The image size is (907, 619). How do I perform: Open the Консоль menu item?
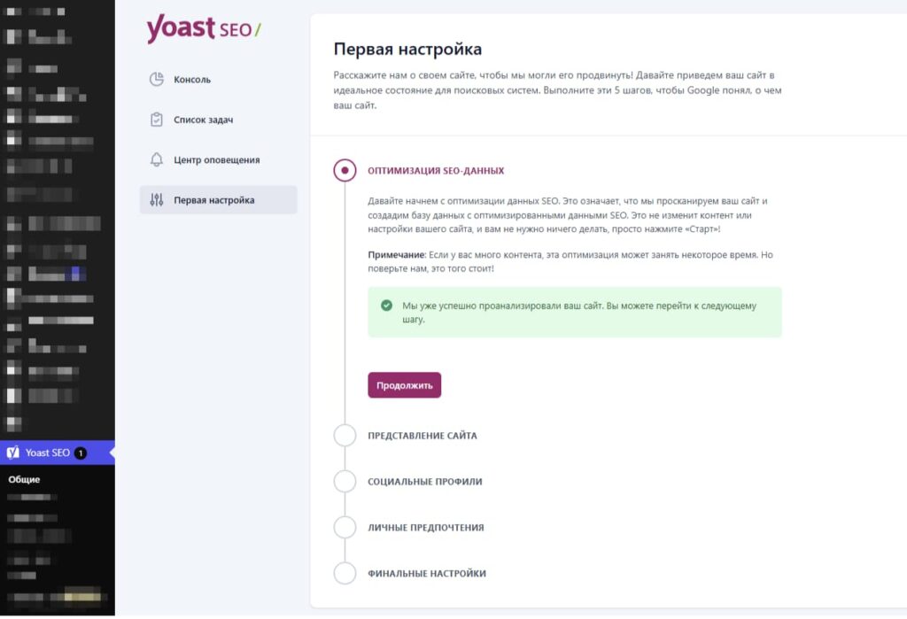[218, 79]
